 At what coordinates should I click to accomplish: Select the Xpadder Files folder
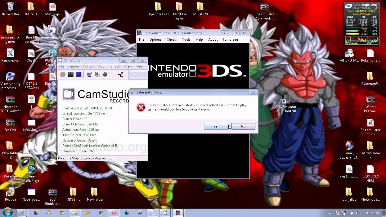click(x=159, y=9)
